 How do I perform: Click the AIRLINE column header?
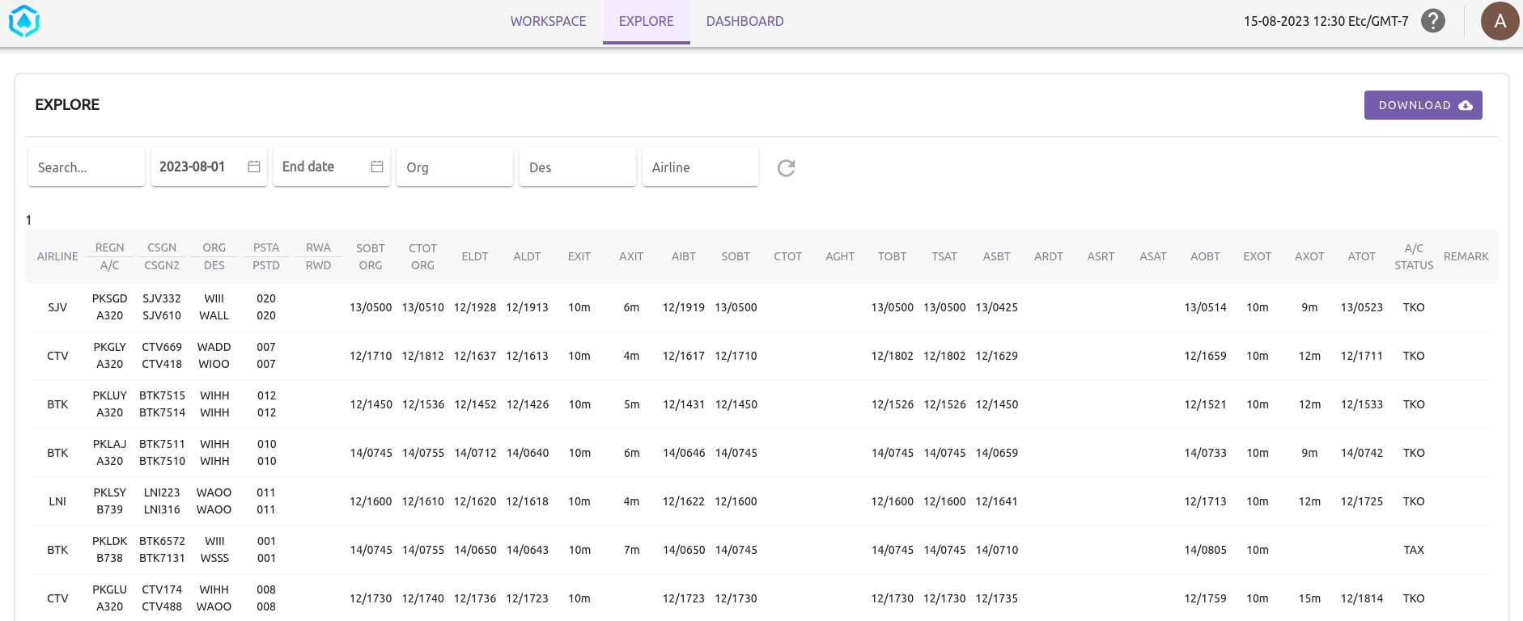coord(57,256)
